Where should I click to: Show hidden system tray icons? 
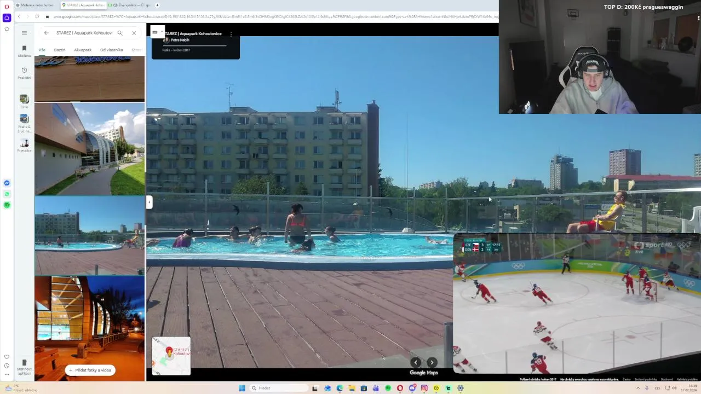click(x=638, y=388)
